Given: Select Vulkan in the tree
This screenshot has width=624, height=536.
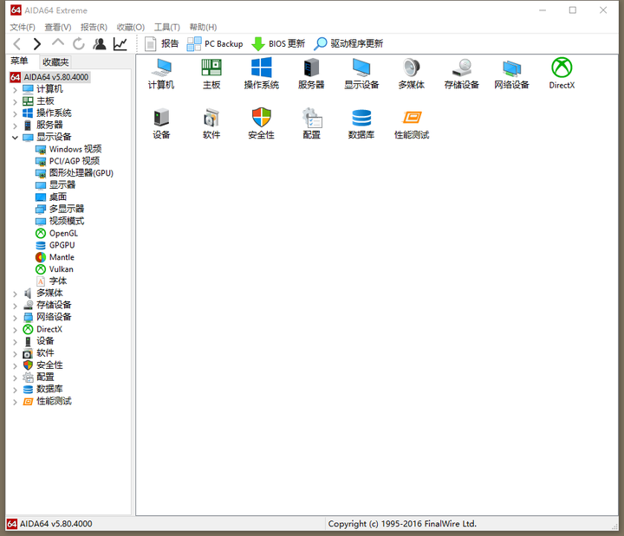Looking at the screenshot, I should pos(61,269).
